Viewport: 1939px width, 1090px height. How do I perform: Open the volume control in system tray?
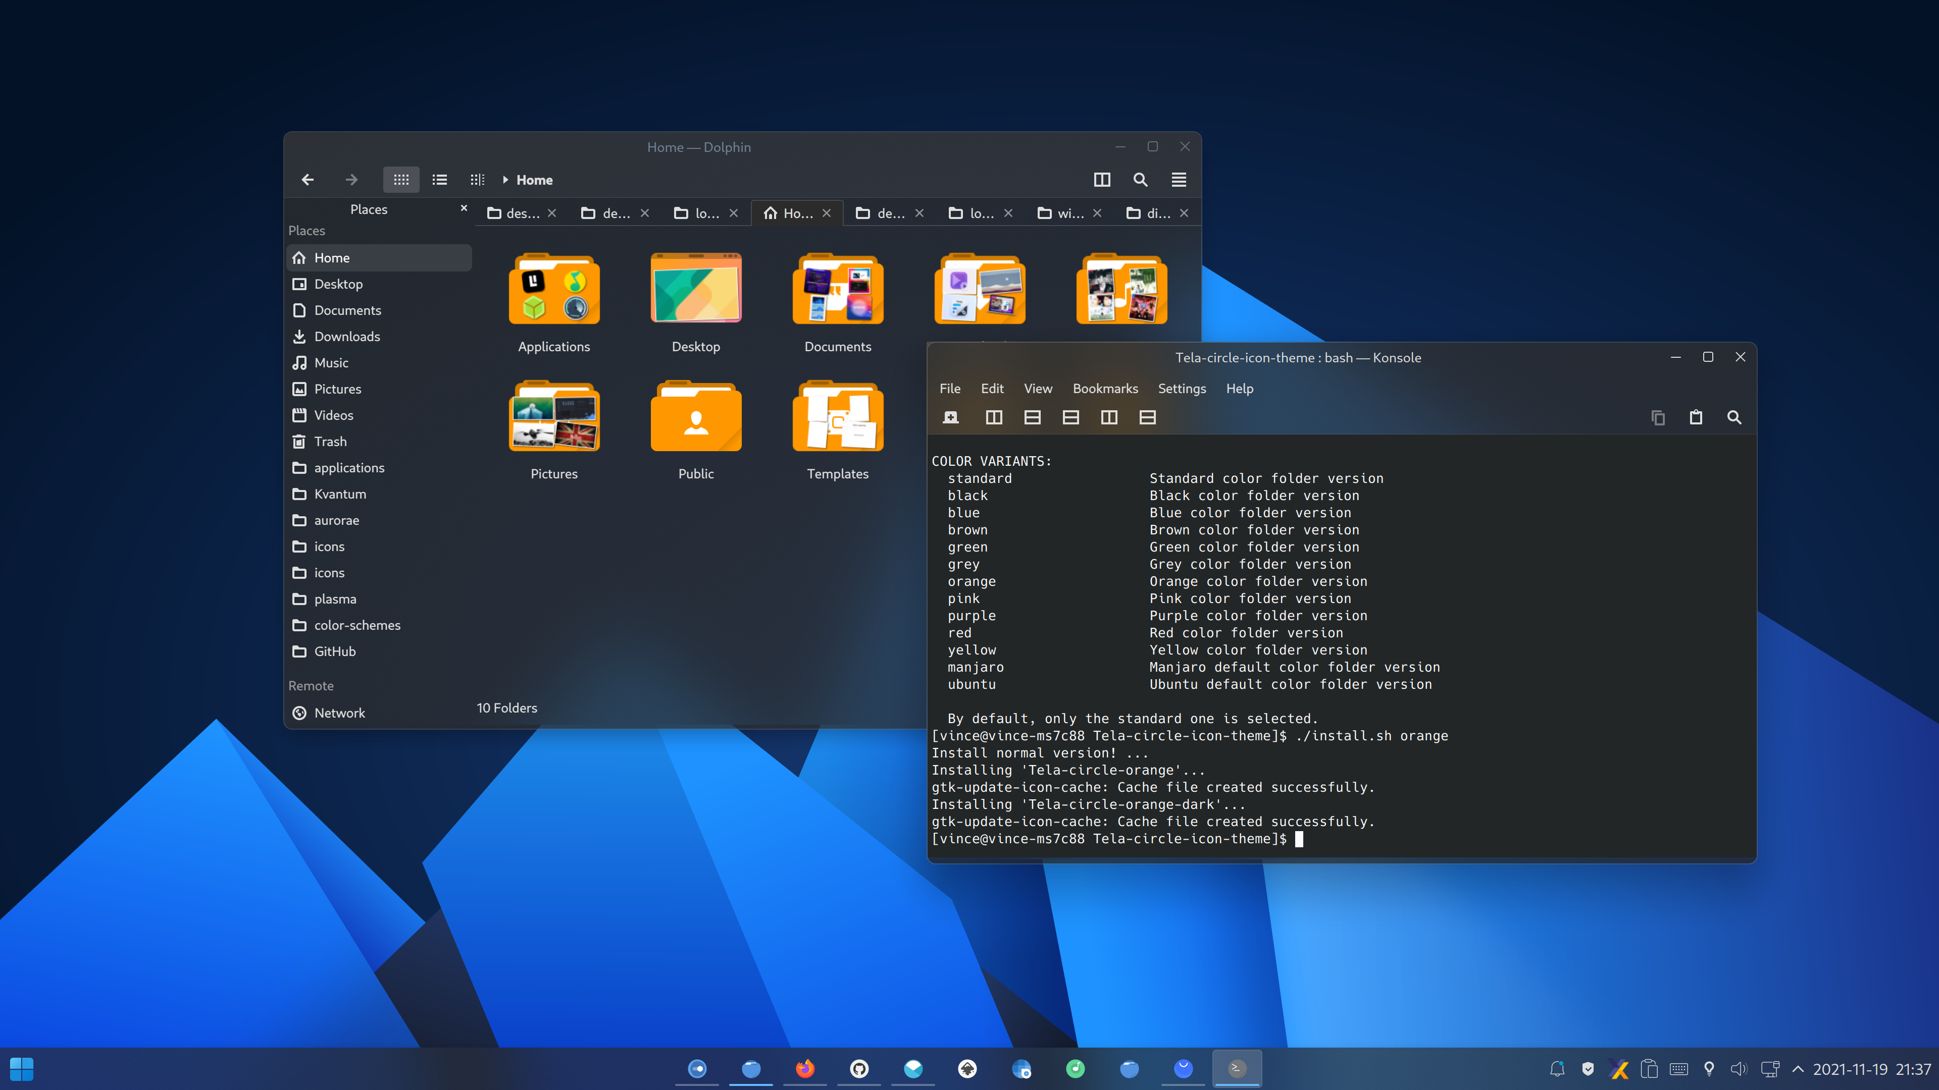point(1739,1069)
